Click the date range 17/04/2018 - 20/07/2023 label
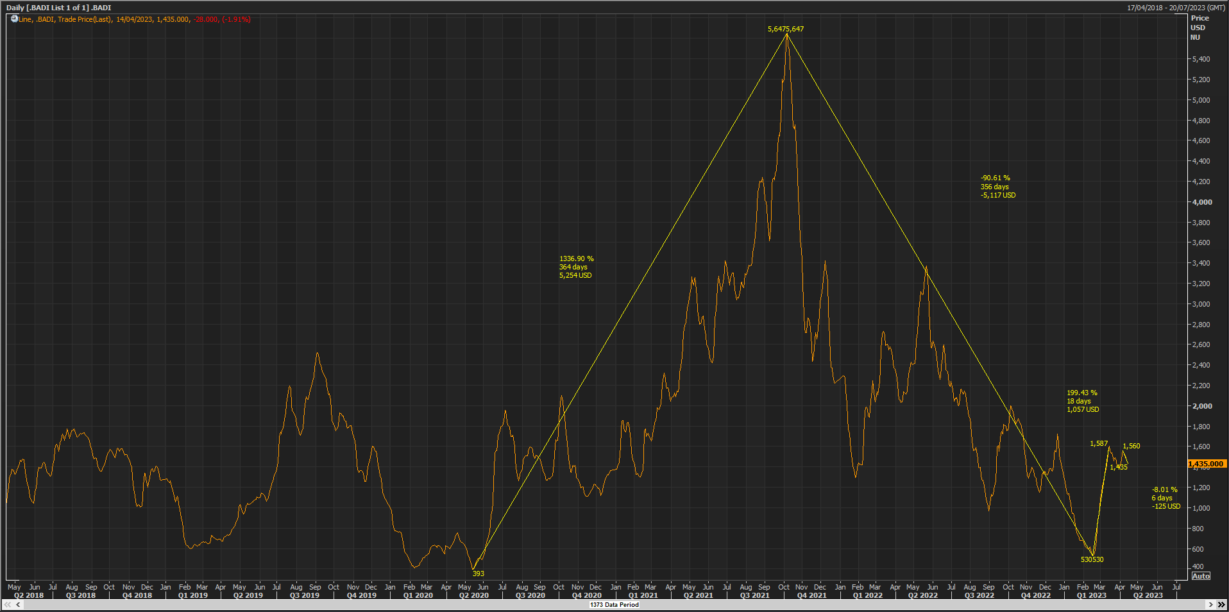 [x=1176, y=8]
